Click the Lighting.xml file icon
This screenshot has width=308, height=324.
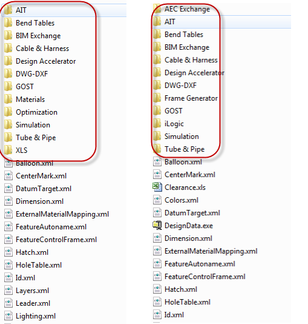pos(8,316)
